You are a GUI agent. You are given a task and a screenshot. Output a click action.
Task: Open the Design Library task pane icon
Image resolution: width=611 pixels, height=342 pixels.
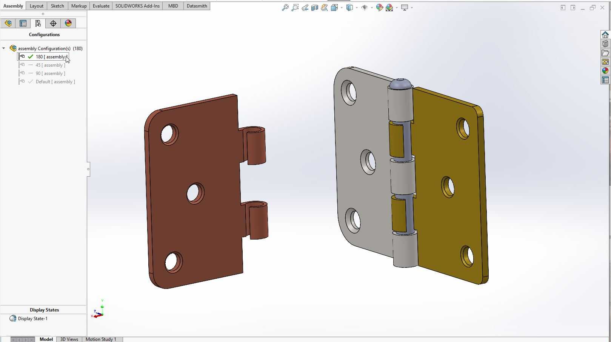click(605, 44)
